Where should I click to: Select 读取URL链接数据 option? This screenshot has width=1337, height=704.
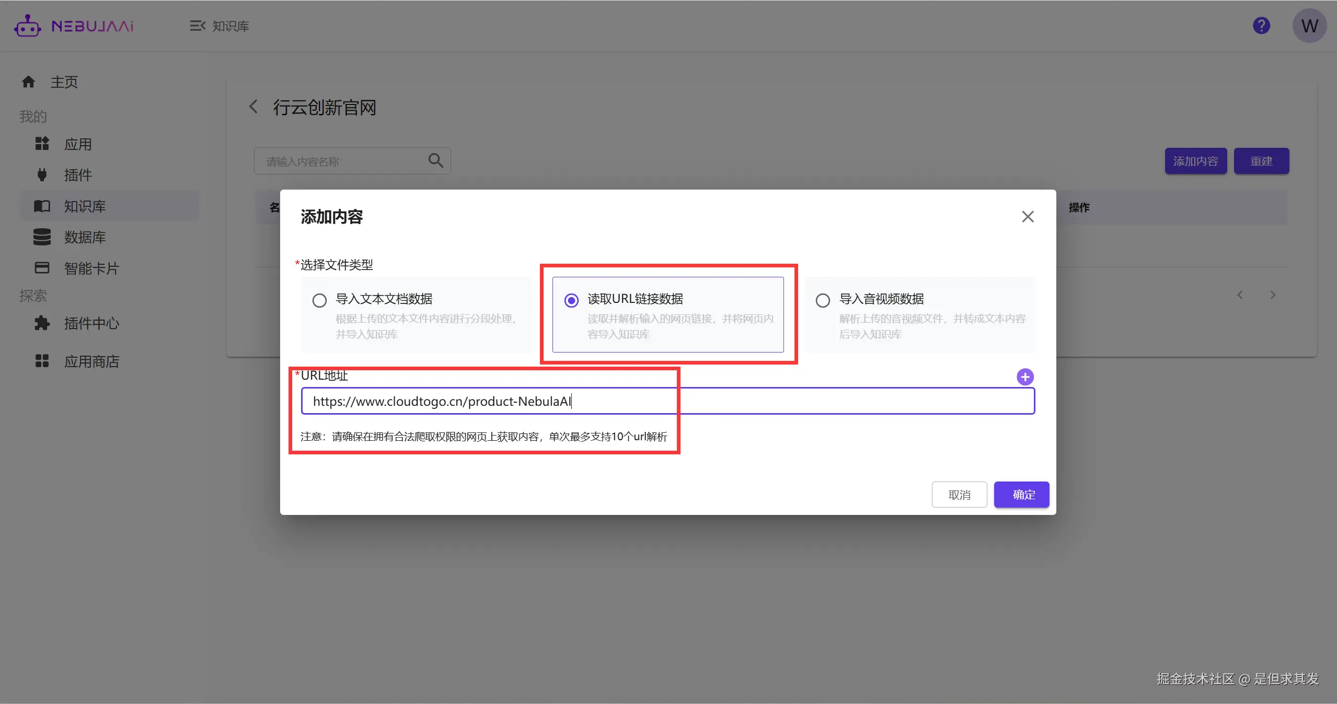571,300
